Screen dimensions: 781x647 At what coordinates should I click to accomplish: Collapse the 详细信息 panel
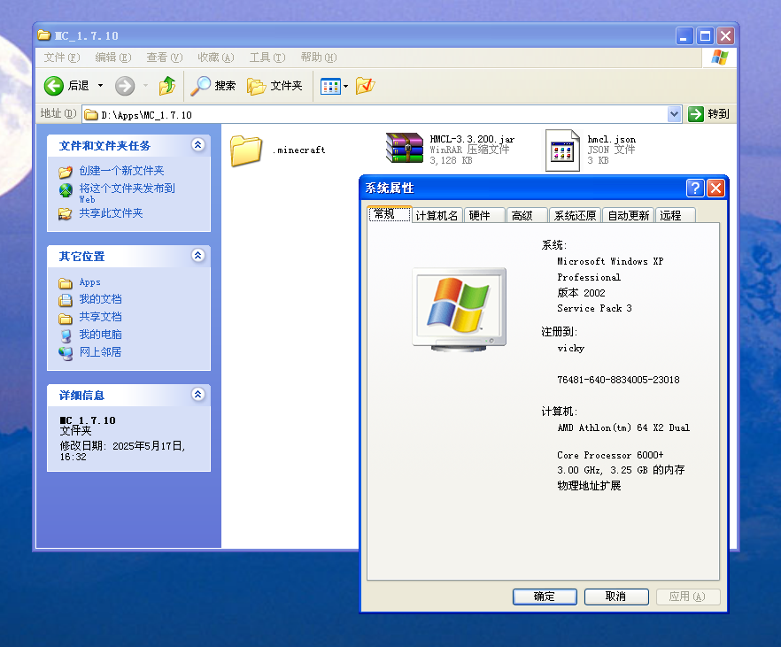click(197, 394)
